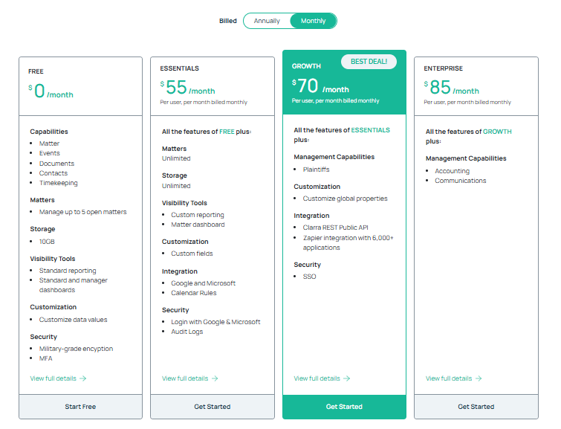Open View full details for Growth plan
Image resolution: width=561 pixels, height=429 pixels.
click(x=317, y=378)
